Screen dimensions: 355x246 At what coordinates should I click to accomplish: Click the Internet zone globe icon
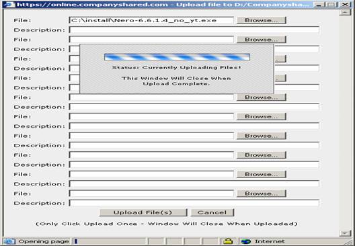click(246, 241)
